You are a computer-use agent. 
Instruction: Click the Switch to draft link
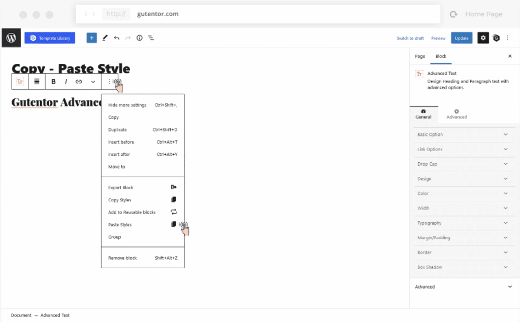pyautogui.click(x=410, y=38)
